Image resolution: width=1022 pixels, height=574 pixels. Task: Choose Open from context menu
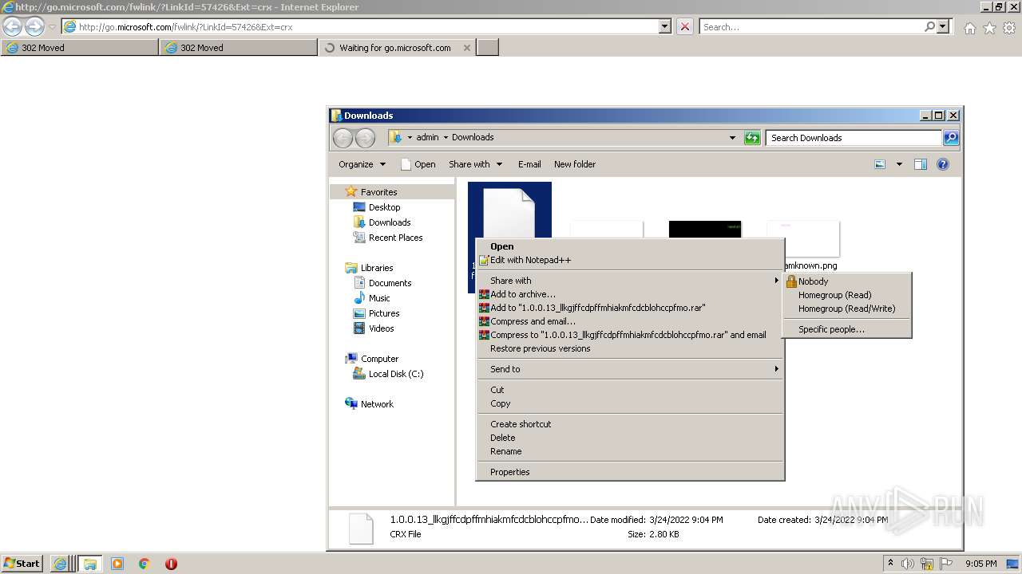point(630,246)
